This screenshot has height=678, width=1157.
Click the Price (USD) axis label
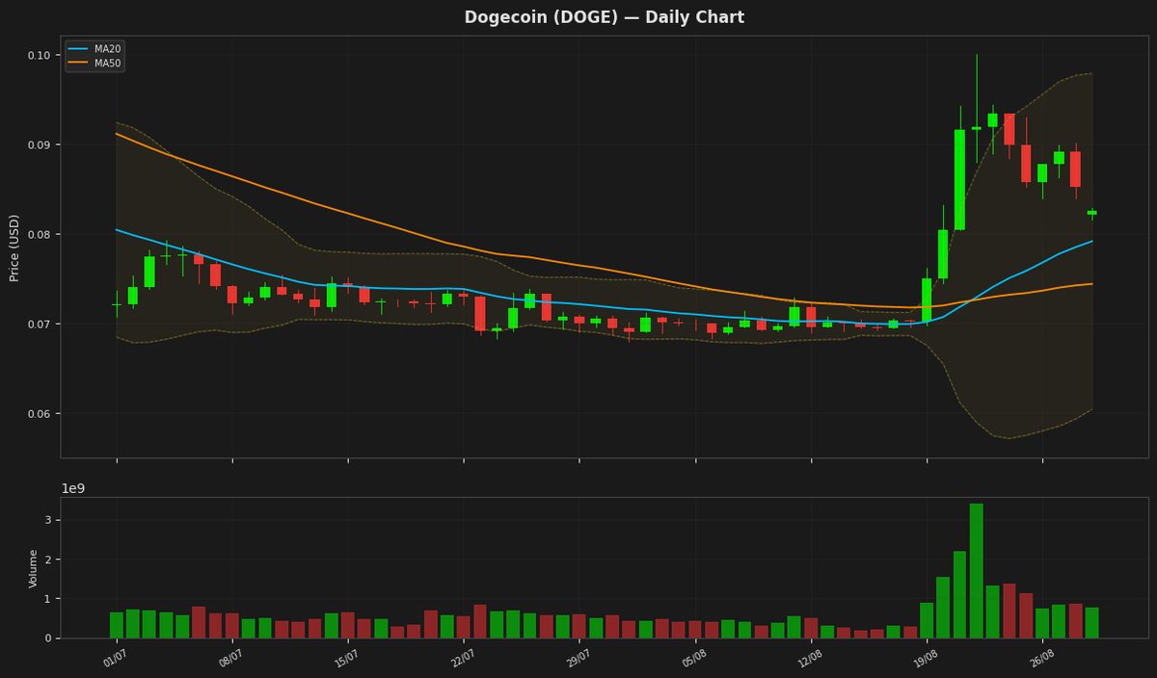point(14,248)
